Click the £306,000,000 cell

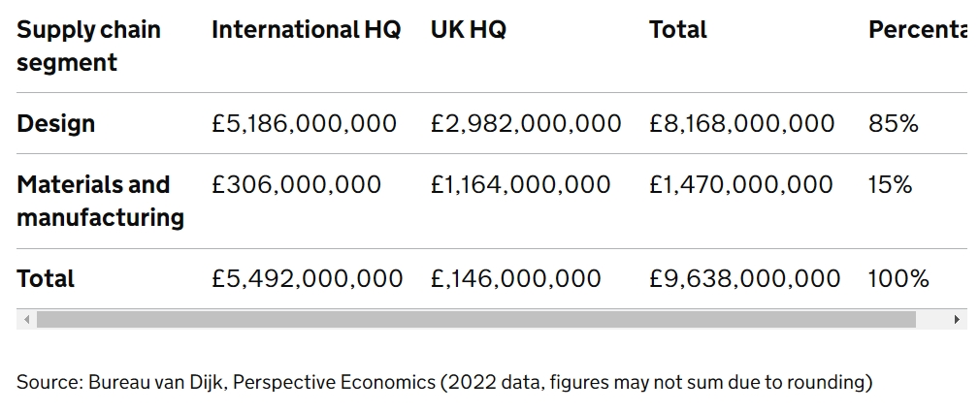coord(296,184)
